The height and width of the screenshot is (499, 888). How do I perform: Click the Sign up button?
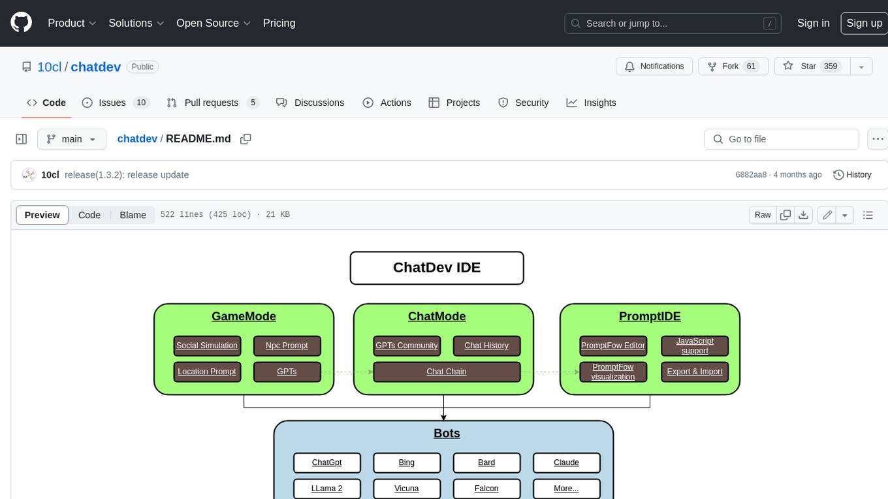click(864, 23)
